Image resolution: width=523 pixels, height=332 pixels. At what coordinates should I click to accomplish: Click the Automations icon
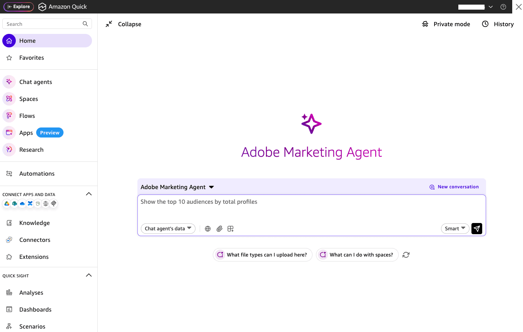[x=9, y=174]
